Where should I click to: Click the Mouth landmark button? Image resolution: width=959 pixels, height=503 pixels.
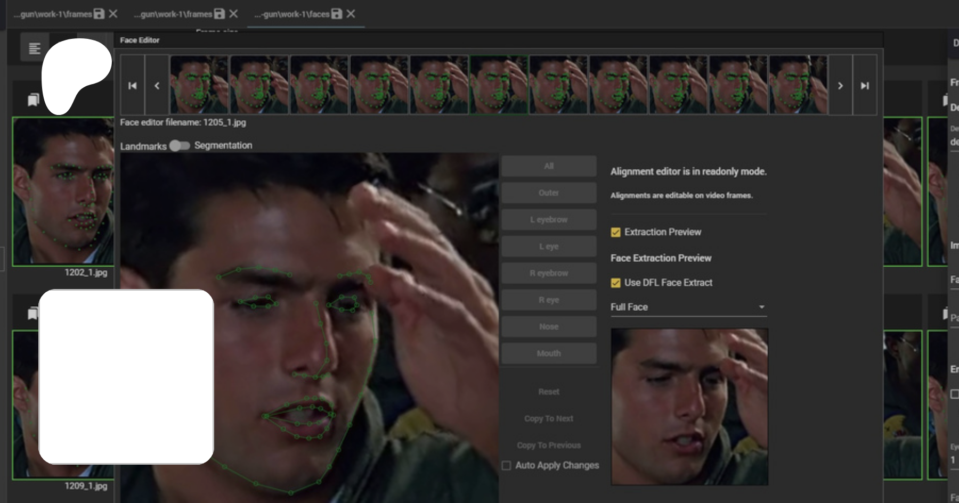(549, 353)
